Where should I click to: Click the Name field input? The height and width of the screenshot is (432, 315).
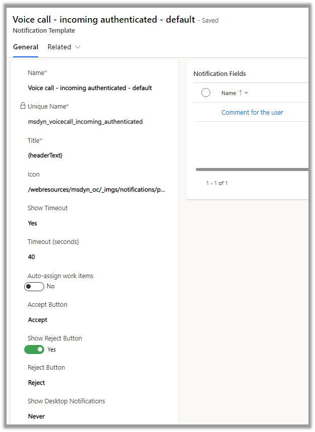click(96, 88)
